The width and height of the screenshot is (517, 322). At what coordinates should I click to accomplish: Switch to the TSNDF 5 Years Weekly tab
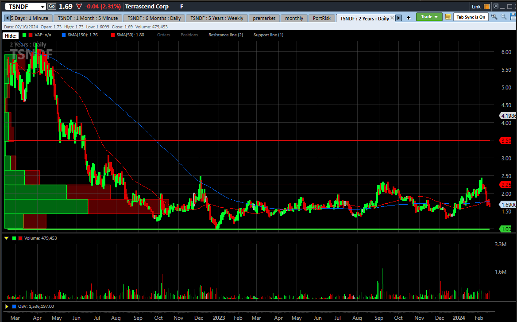pos(216,18)
